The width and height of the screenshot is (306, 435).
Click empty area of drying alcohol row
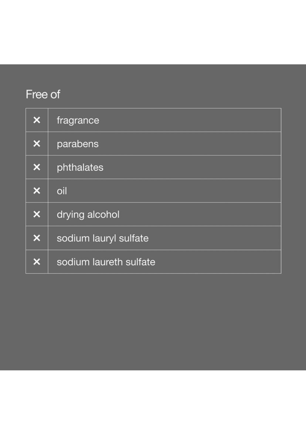(x=200, y=214)
